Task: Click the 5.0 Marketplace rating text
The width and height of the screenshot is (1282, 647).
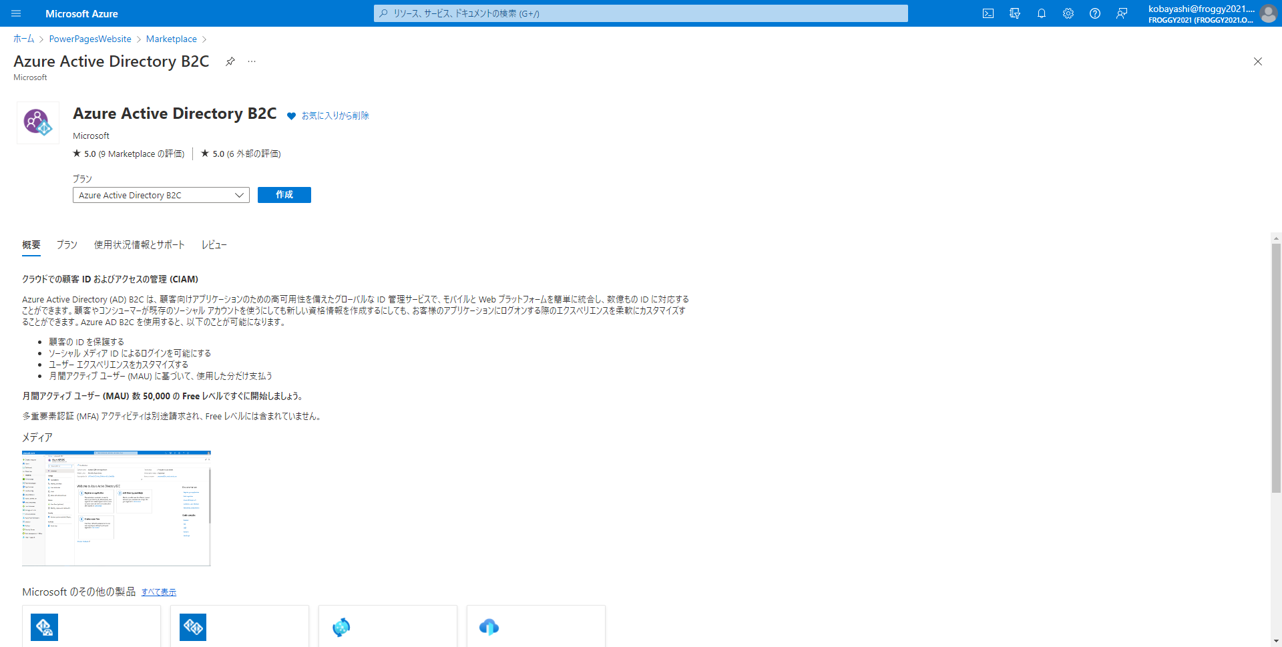Action: click(x=129, y=154)
